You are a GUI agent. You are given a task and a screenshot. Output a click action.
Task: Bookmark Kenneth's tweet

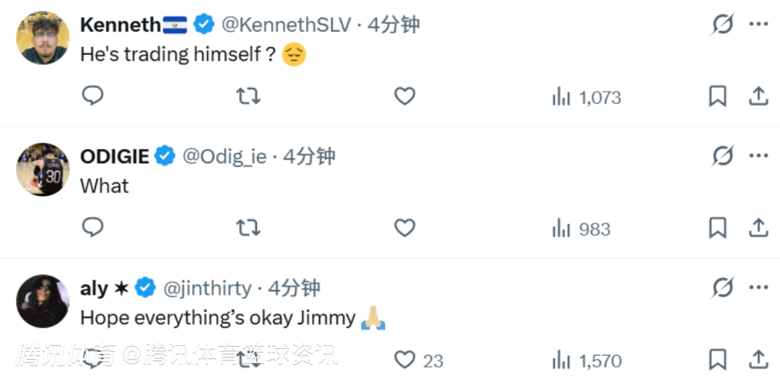[x=717, y=96]
